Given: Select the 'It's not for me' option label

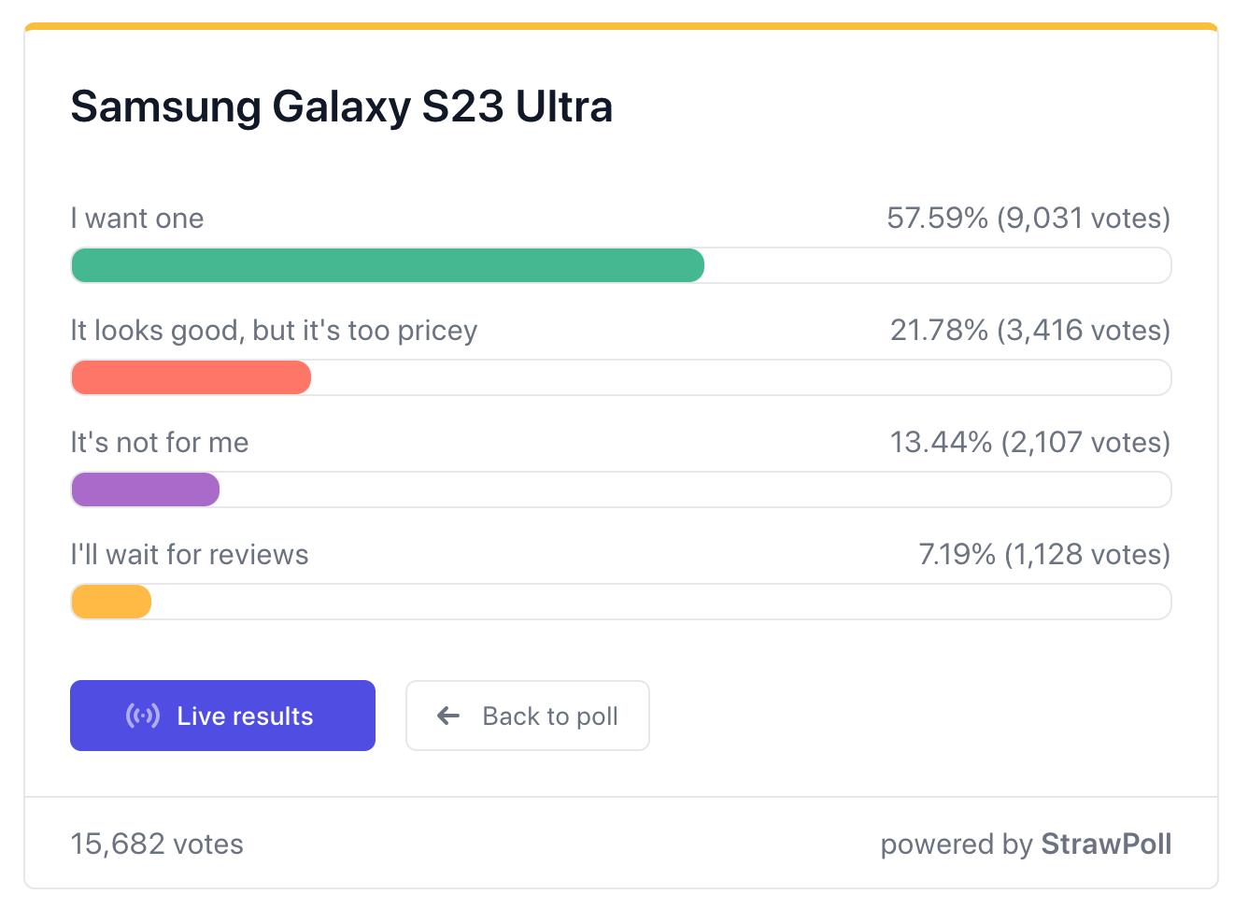Looking at the screenshot, I should (x=160, y=443).
